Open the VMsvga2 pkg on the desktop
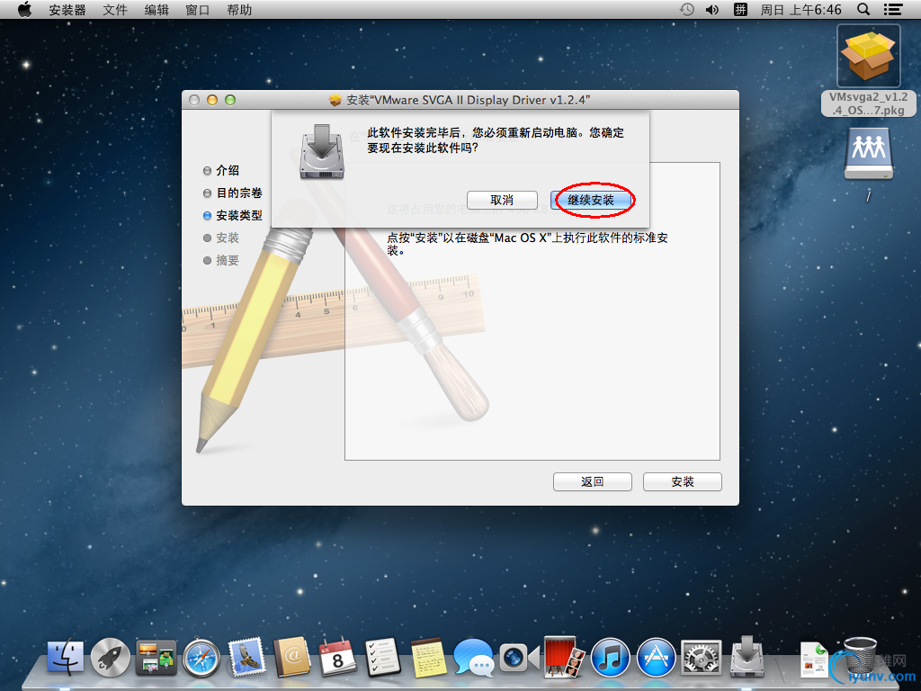This screenshot has height=691, width=921. click(867, 56)
